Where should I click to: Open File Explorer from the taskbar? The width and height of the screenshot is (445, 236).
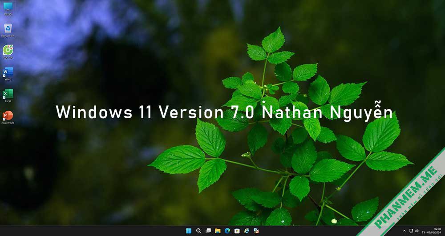tap(218, 231)
